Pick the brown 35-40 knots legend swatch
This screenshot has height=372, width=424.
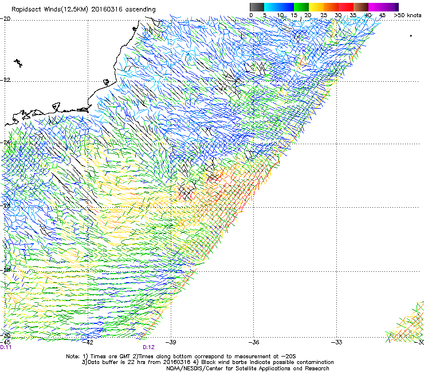(x=361, y=7)
